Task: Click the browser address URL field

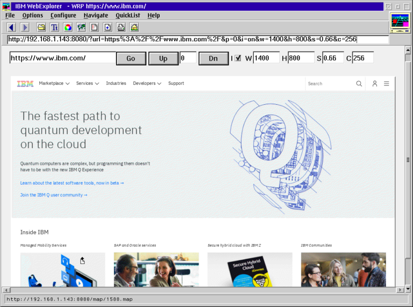Action: (198, 39)
